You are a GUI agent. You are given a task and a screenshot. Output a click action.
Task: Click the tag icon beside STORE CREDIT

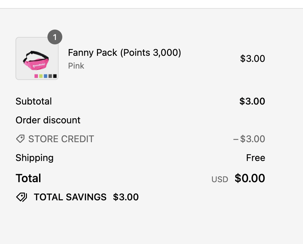point(20,139)
